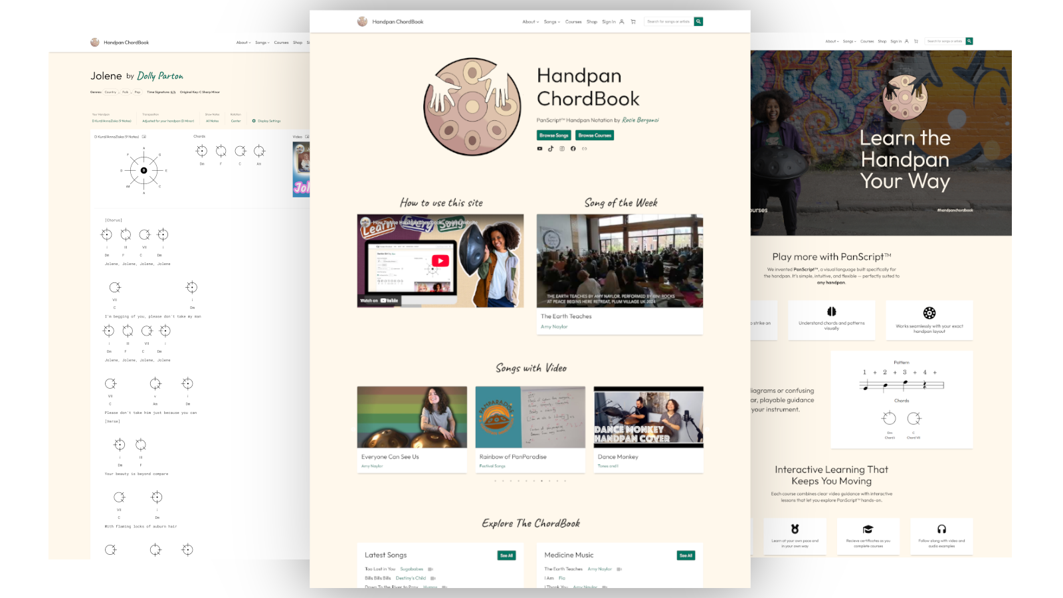
Task: Open the Handpan ChordBook YouTube channel icon
Action: point(539,149)
